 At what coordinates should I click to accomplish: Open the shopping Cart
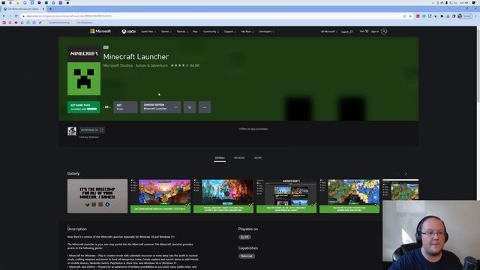(364, 31)
